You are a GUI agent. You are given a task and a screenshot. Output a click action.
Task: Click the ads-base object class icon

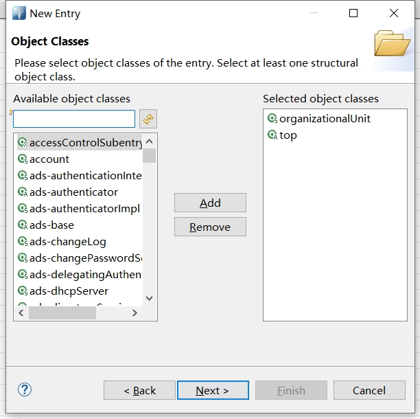point(22,225)
